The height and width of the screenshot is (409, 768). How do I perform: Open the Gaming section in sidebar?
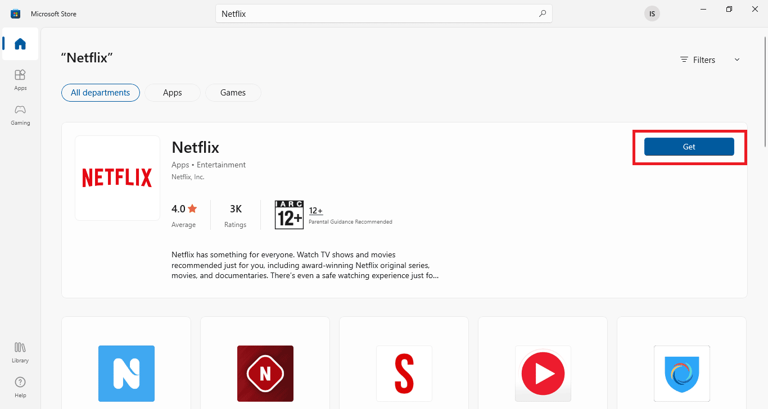click(x=20, y=115)
